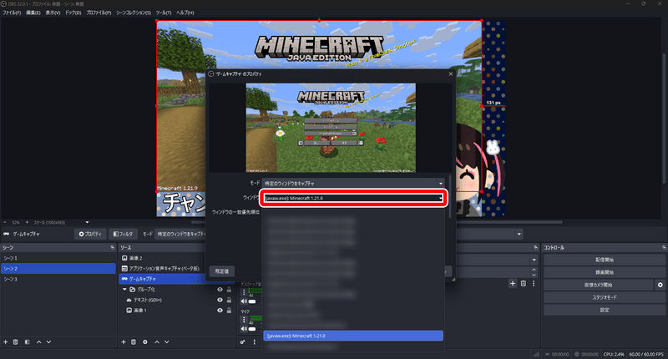The width and height of the screenshot is (668, 359).
Task: Open scene filters icon in Scenes panel
Action: coord(28,342)
